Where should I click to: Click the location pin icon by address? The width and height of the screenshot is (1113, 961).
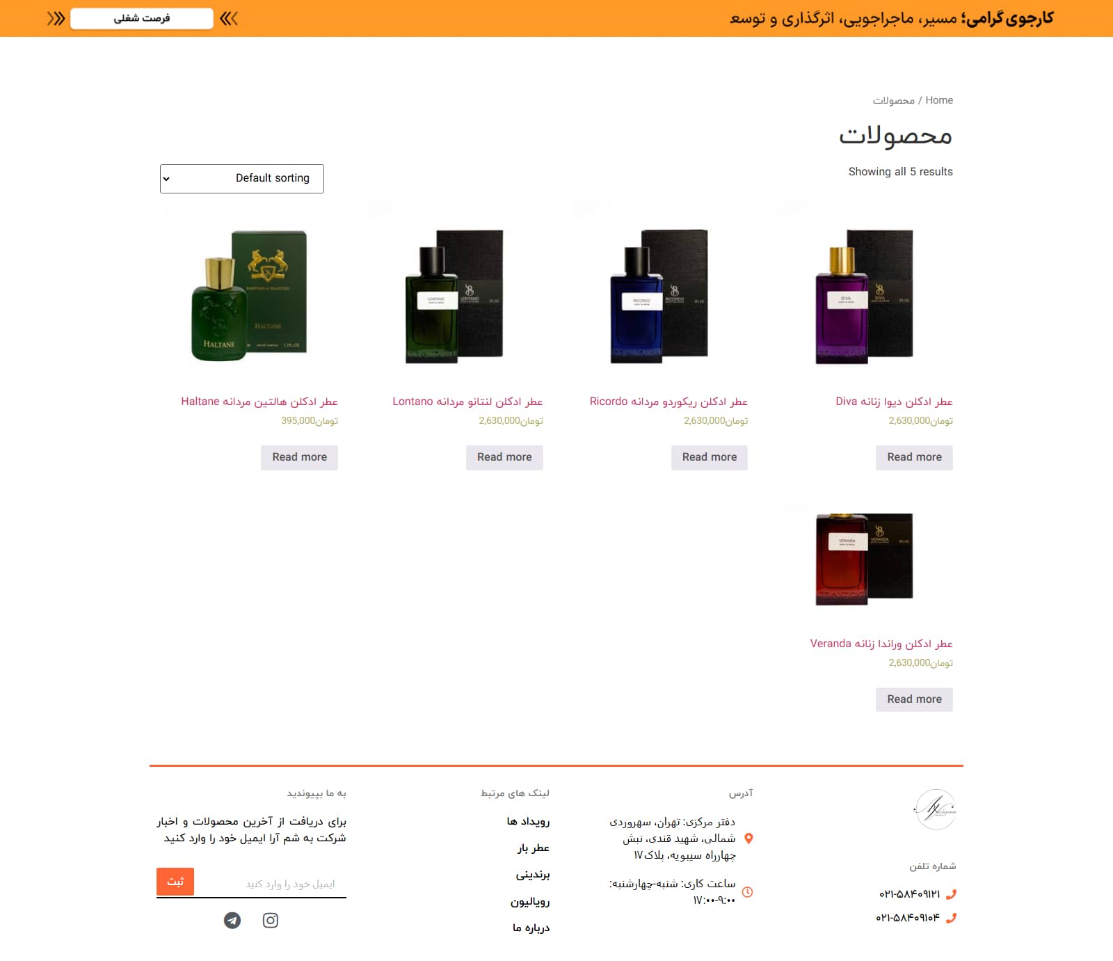coord(748,839)
